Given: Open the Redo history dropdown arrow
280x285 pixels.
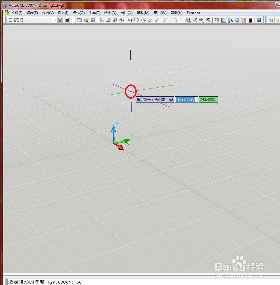Looking at the screenshot, I should tap(182, 20).
